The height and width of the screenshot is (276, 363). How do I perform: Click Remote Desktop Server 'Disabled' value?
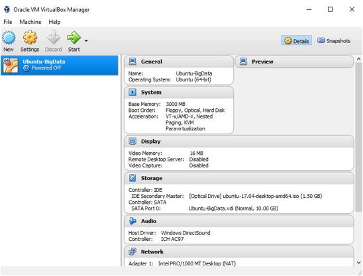click(199, 159)
